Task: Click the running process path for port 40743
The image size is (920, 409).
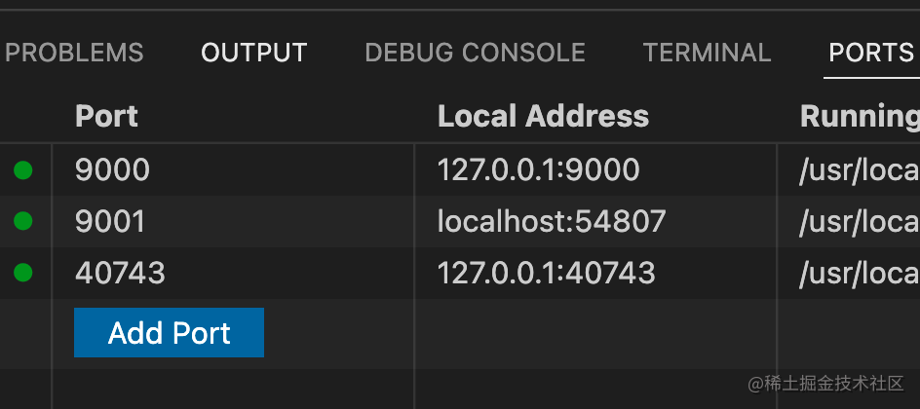Action: 860,273
